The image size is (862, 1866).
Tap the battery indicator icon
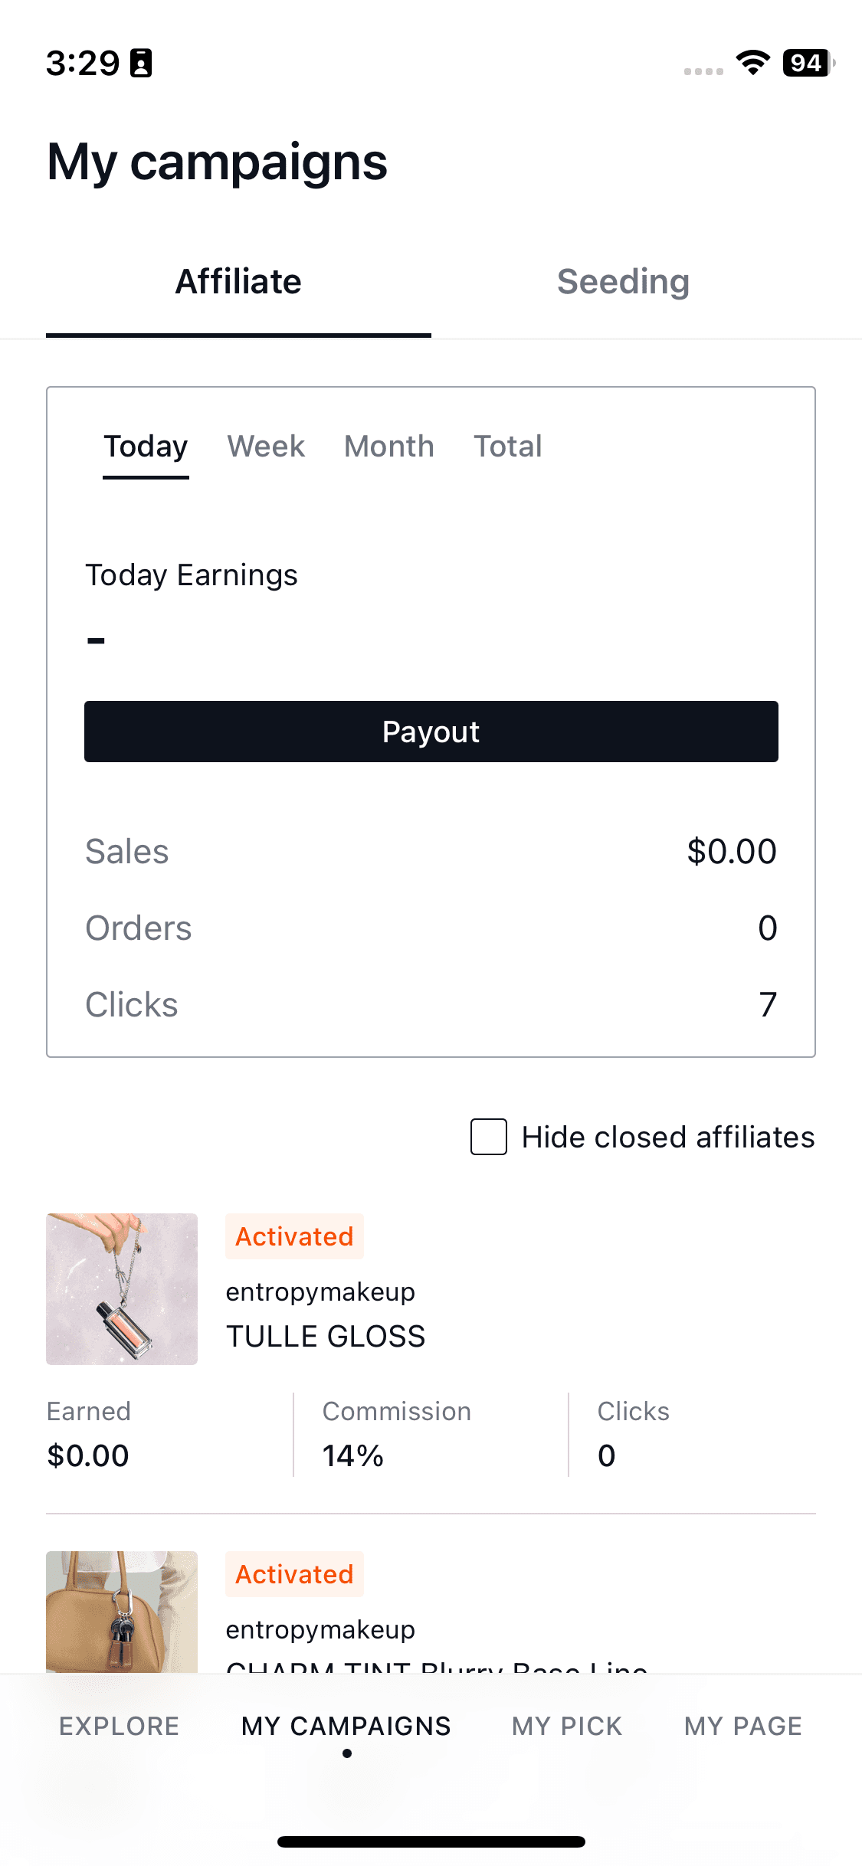pyautogui.click(x=808, y=63)
